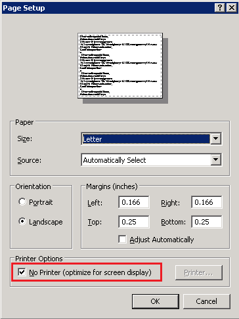This screenshot has height=319, width=239.
Task: Click the Orientation group title
Action: (x=33, y=186)
